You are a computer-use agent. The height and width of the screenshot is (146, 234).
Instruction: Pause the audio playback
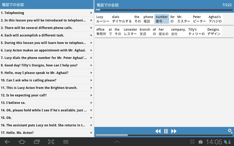pyautogui.click(x=166, y=131)
